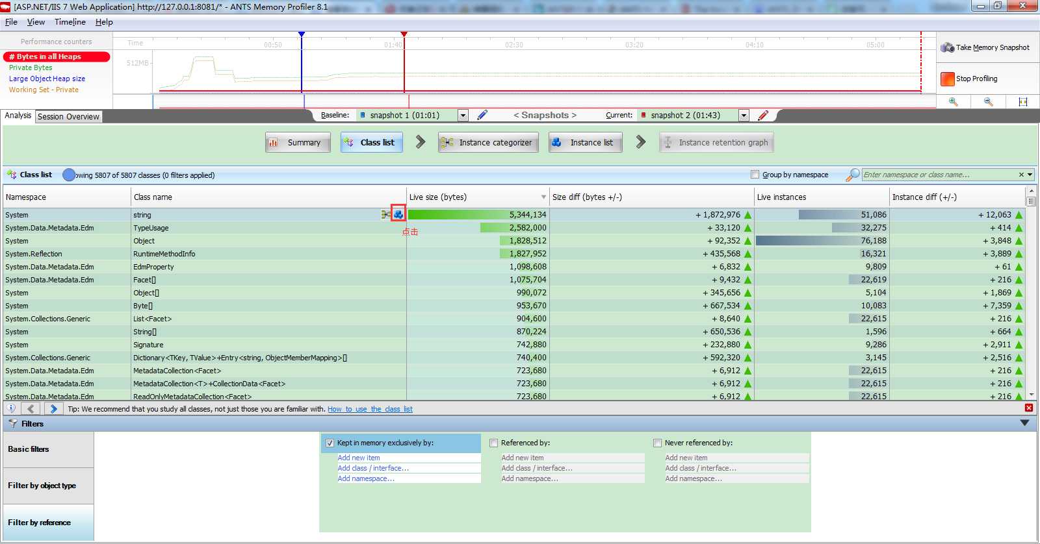The height and width of the screenshot is (544, 1040).
Task: Click the blue pencil icon beside Baseline snapshot
Action: coord(482,115)
